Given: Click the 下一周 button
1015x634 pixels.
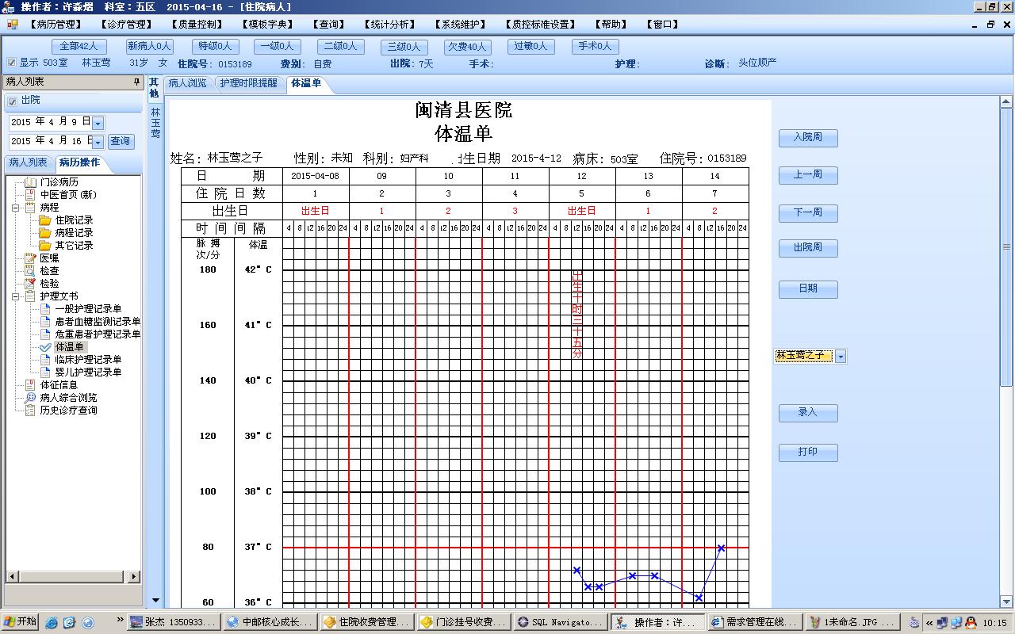Looking at the screenshot, I should click(808, 213).
